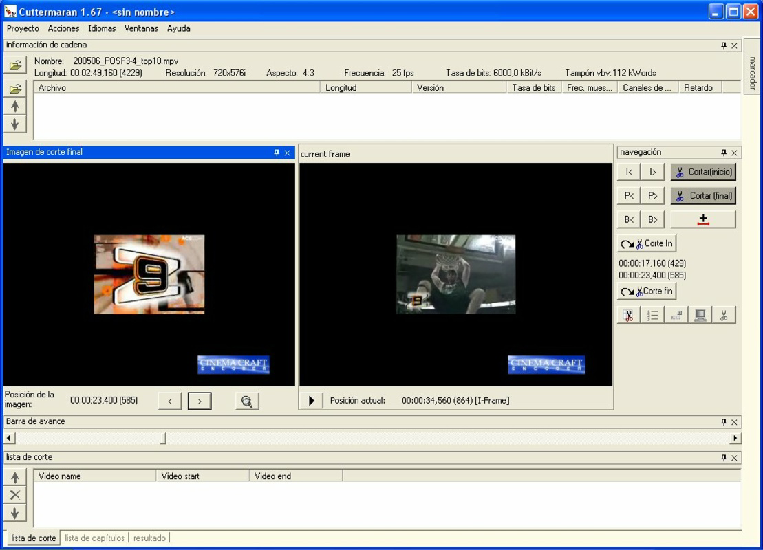Show next cut image with right arrow
This screenshot has width=763, height=550.
[200, 401]
